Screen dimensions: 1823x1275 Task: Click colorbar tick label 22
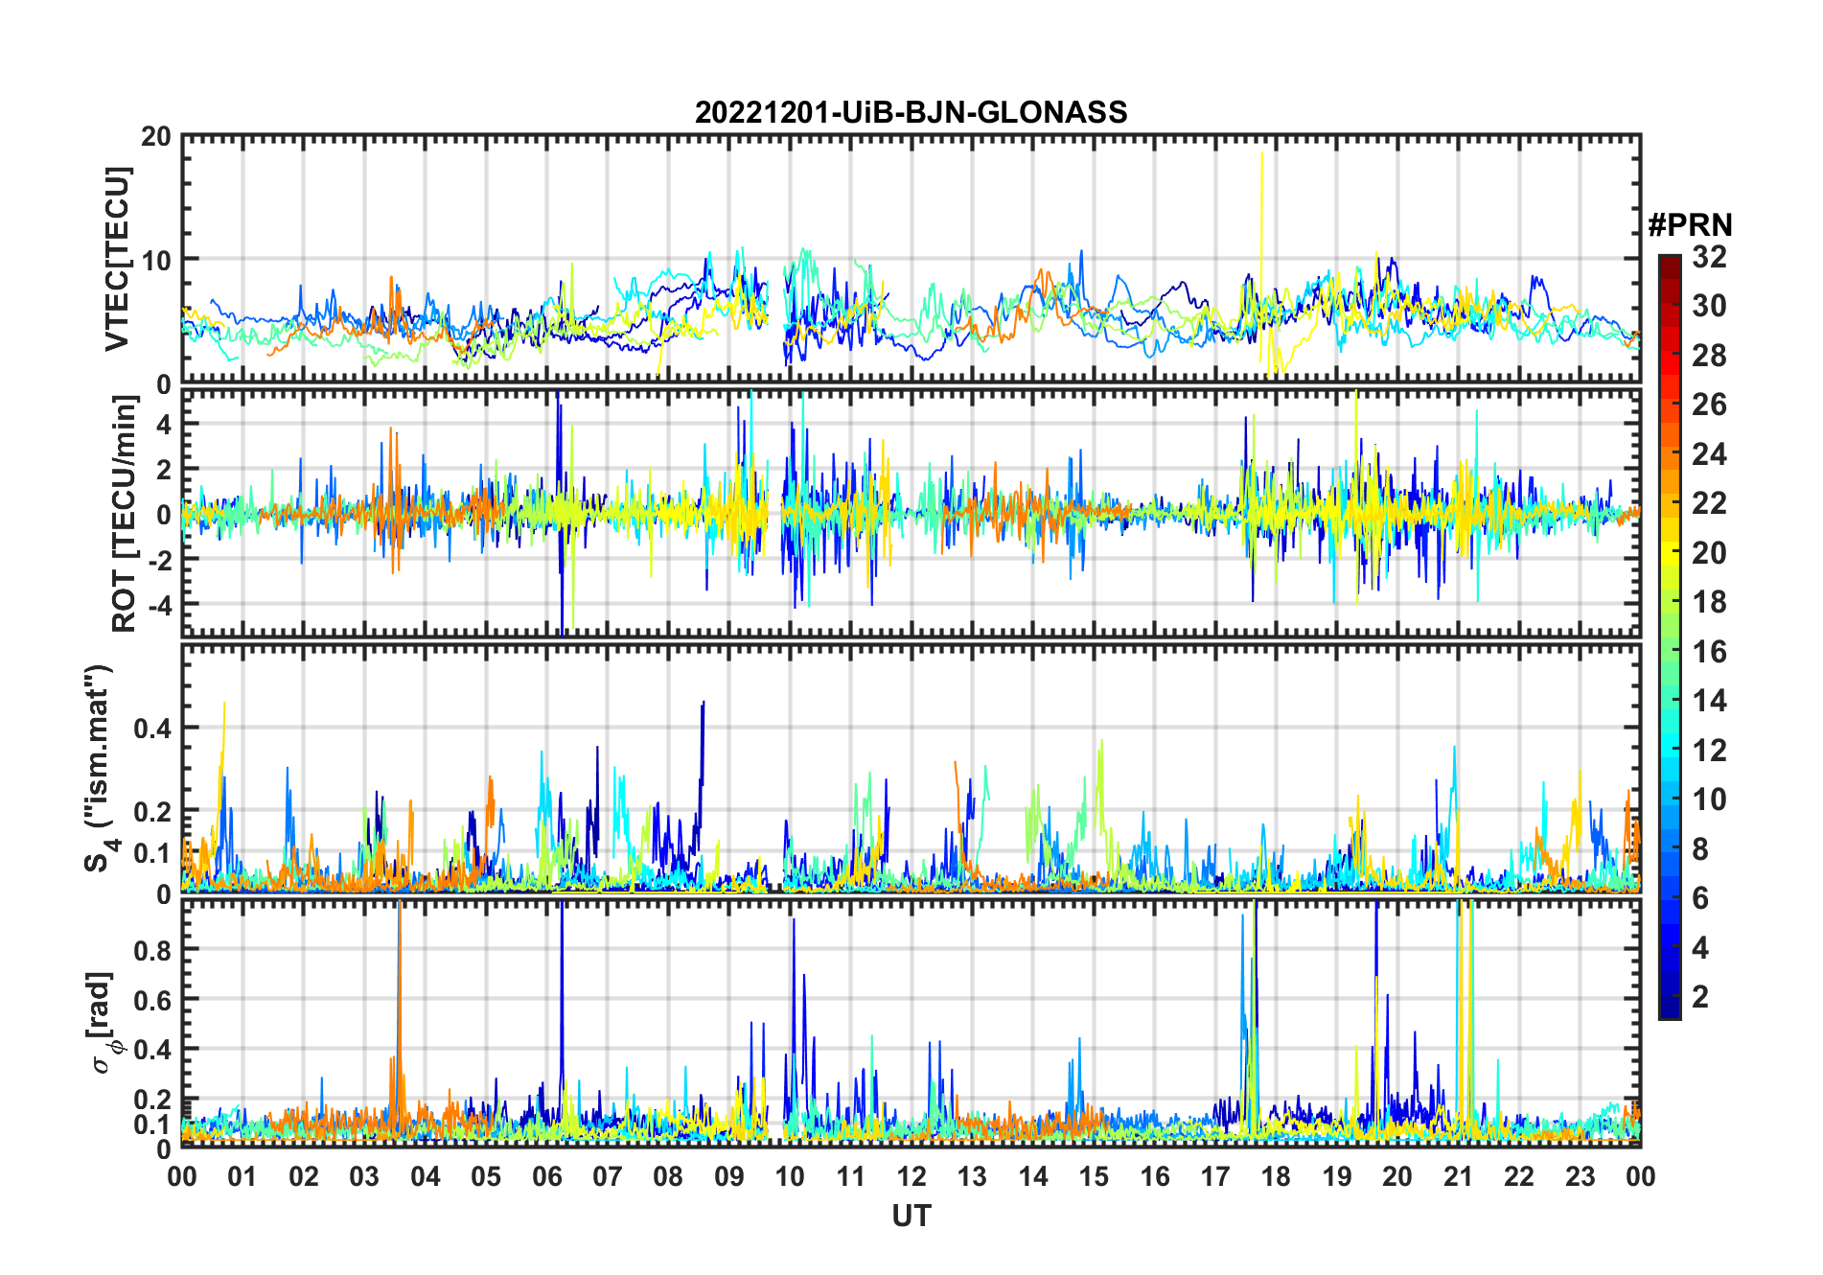coord(1709,503)
